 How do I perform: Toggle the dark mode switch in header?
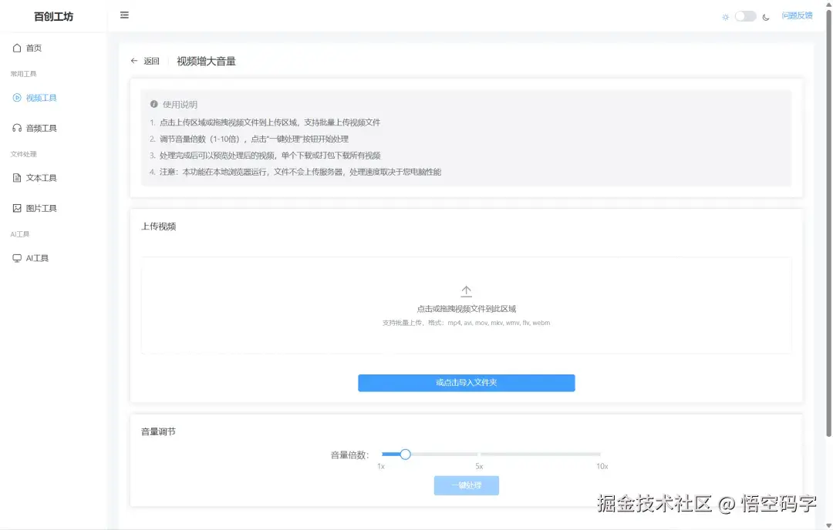point(744,15)
